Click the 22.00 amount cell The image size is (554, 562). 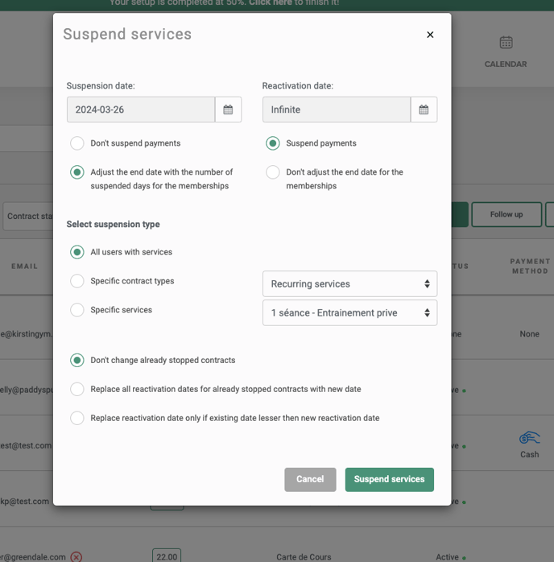(x=167, y=556)
